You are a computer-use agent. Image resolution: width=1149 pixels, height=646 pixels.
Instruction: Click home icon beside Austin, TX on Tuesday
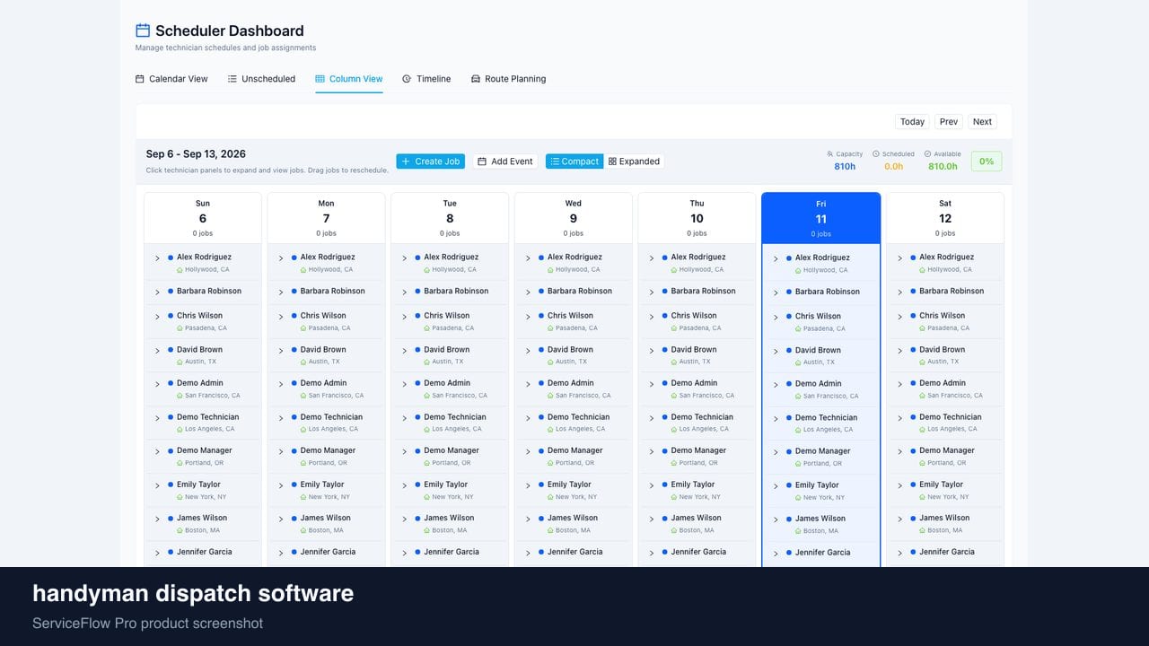click(x=427, y=362)
